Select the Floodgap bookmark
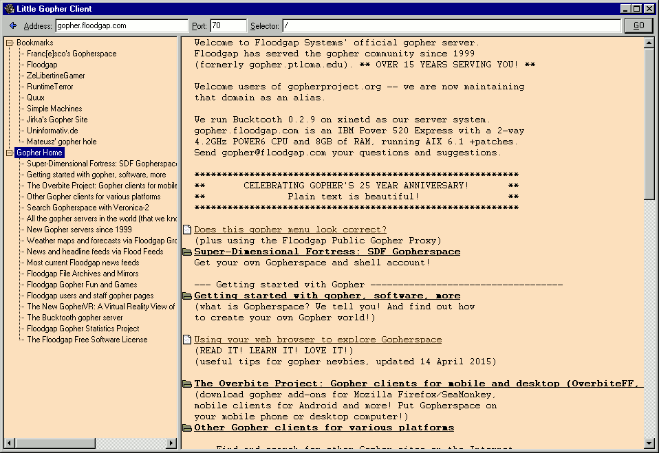Viewport: 659px width, 453px height. pyautogui.click(x=42, y=65)
